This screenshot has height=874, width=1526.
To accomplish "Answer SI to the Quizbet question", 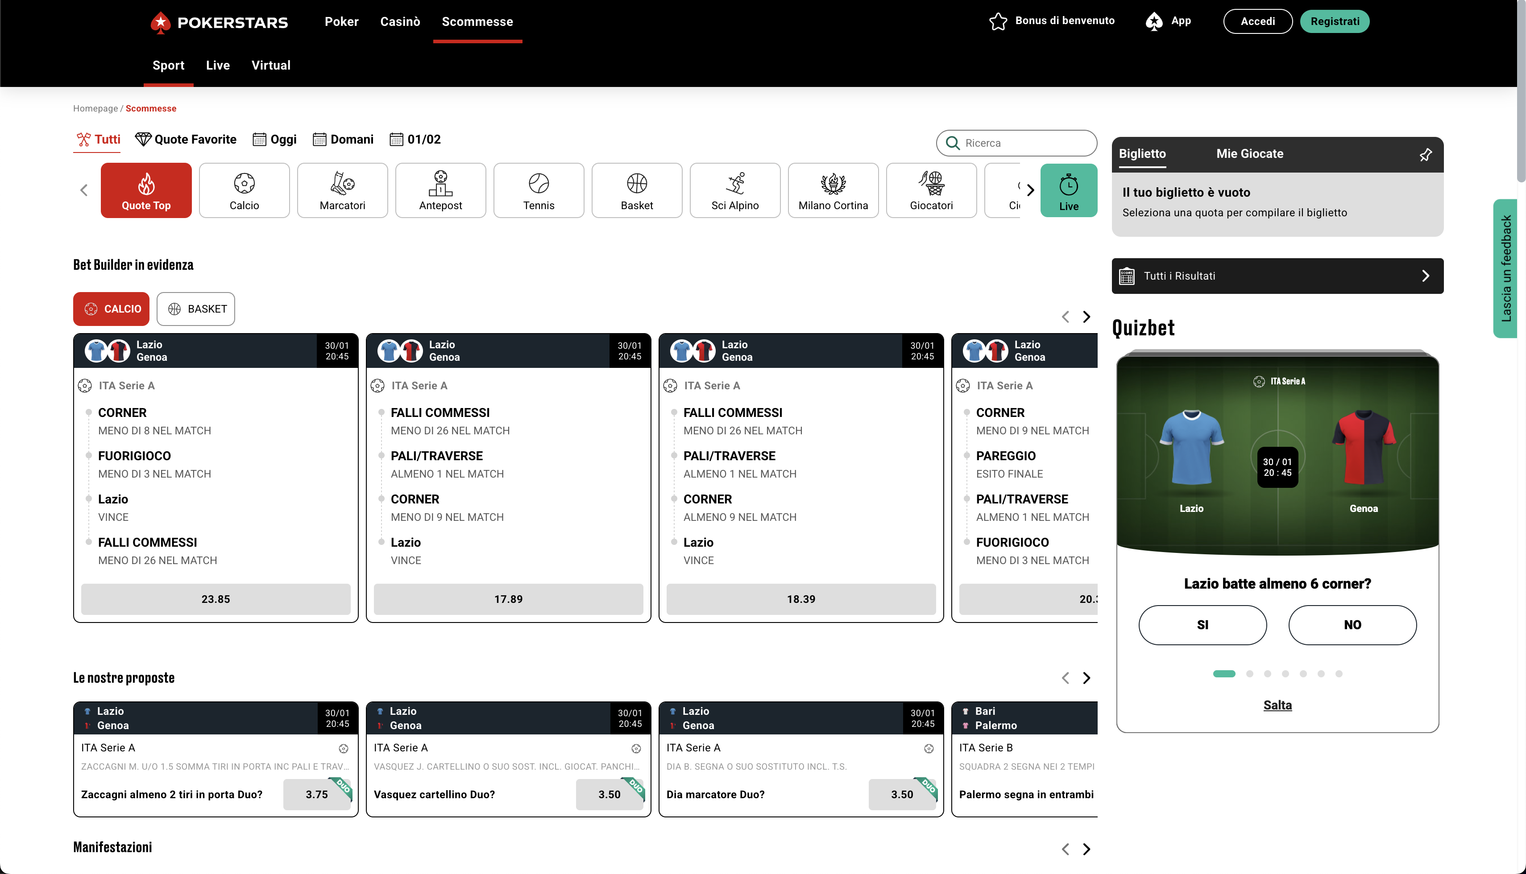I will tap(1202, 624).
